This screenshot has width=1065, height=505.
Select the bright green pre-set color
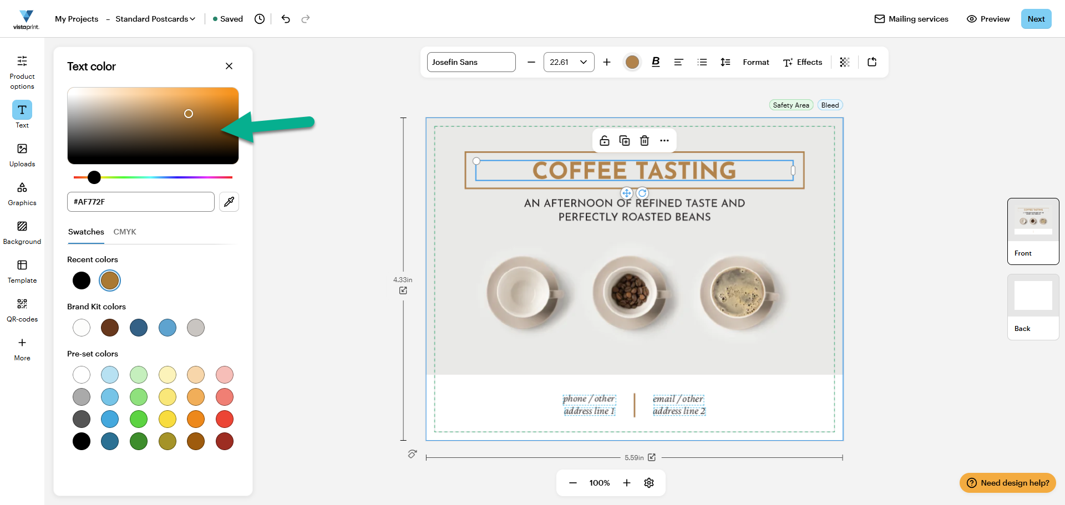[x=139, y=419]
